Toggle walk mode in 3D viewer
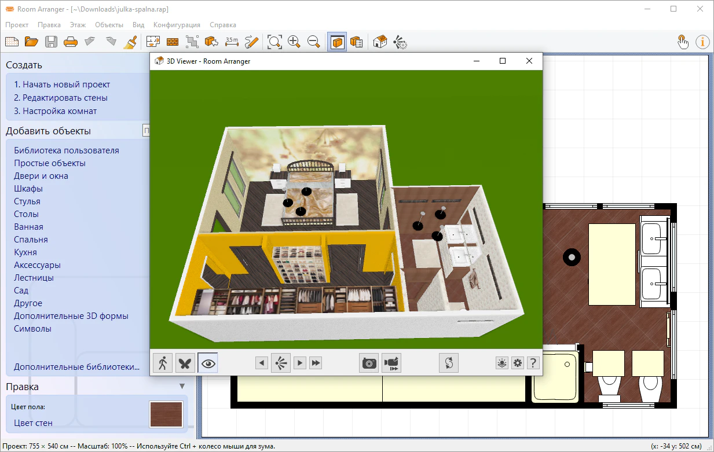 click(163, 363)
